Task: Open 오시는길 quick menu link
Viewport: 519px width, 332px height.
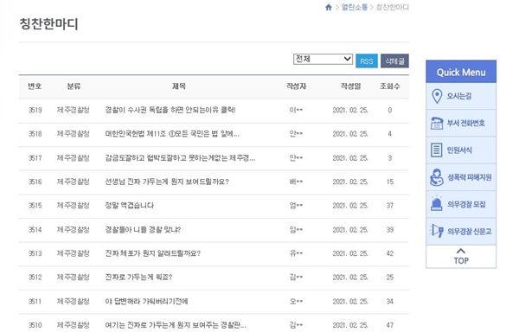Action: click(x=461, y=96)
